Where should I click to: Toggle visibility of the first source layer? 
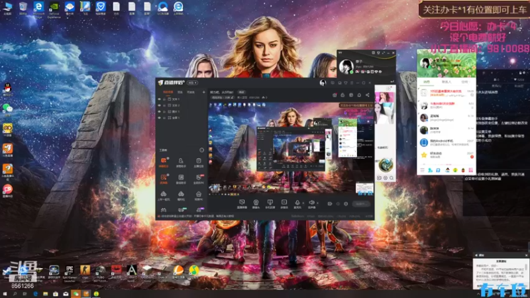159,99
